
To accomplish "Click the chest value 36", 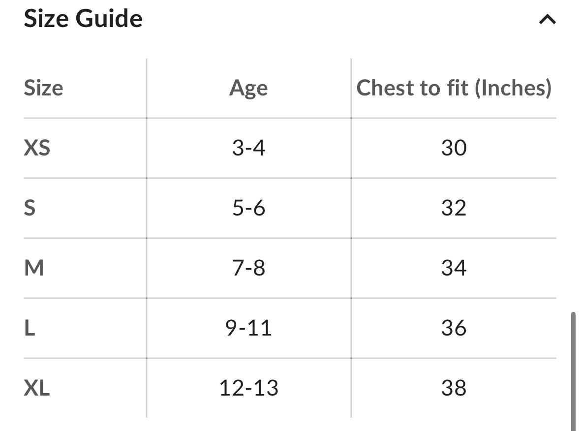I will click(x=454, y=328).
